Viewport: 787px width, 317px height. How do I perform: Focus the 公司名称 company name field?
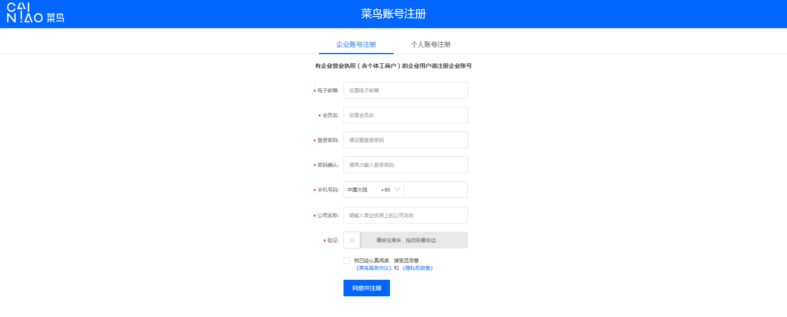pos(405,215)
